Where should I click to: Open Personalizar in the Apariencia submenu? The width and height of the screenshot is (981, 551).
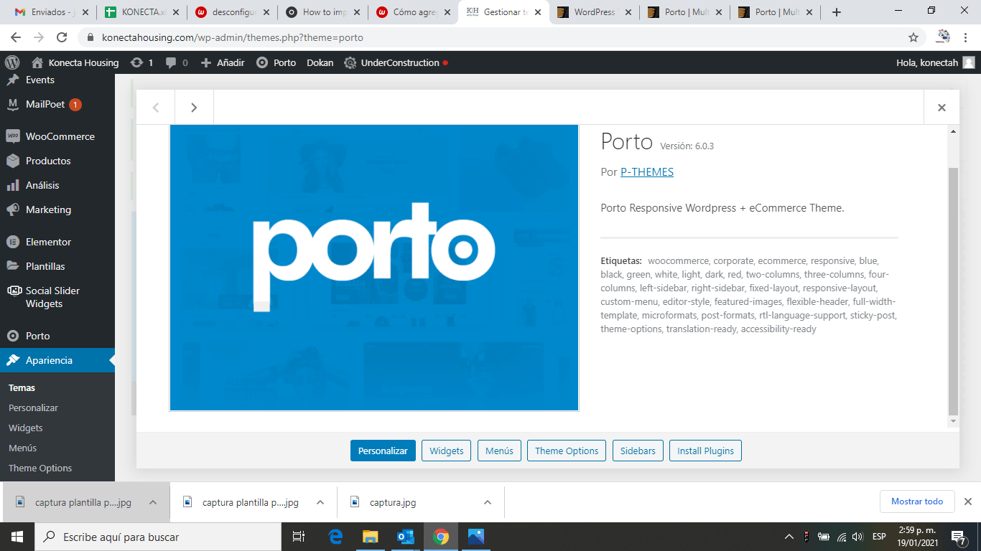click(33, 408)
